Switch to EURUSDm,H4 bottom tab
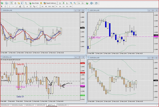 coord(30,105)
